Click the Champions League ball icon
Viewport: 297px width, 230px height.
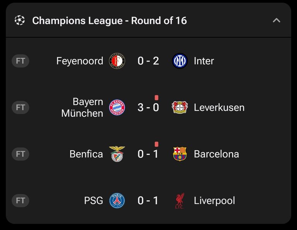coord(20,20)
